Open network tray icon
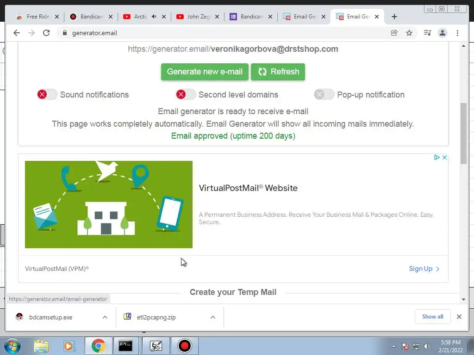The width and height of the screenshot is (474, 355). pos(416,346)
